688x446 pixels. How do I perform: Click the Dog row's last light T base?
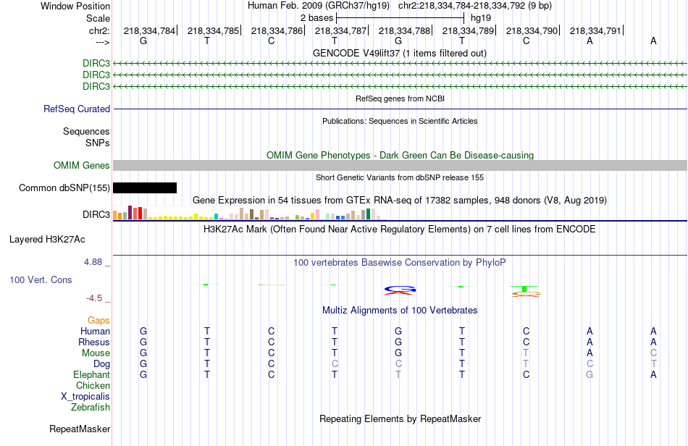pyautogui.click(x=653, y=364)
